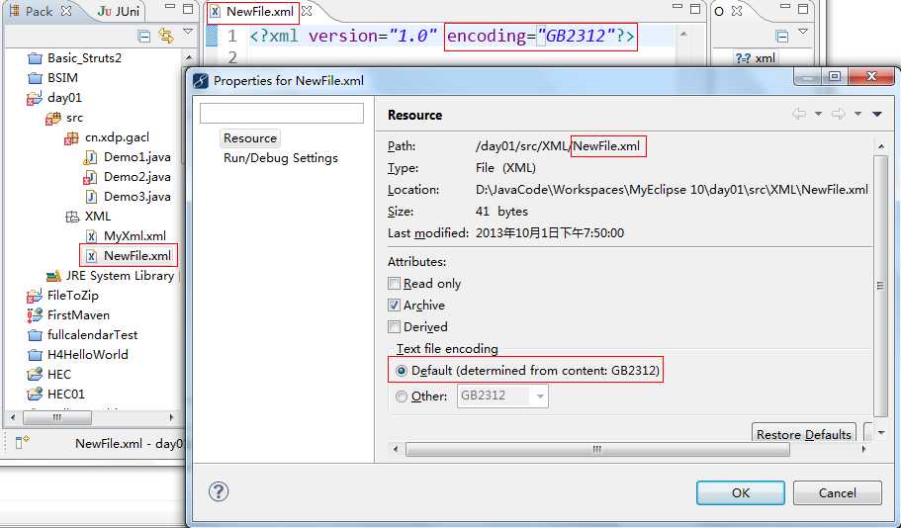This screenshot has height=528, width=901.
Task: Maximize the Package Explorer view
Action: point(188,9)
